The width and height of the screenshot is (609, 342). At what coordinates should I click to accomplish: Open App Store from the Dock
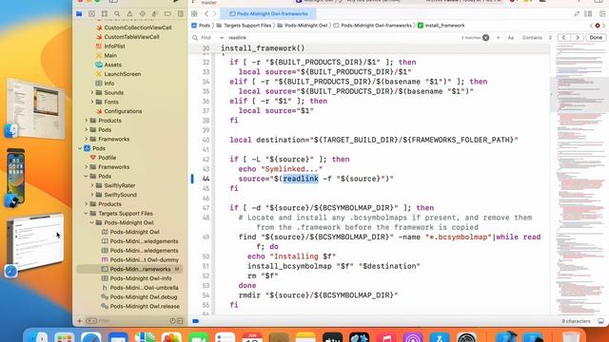[x=440, y=336]
